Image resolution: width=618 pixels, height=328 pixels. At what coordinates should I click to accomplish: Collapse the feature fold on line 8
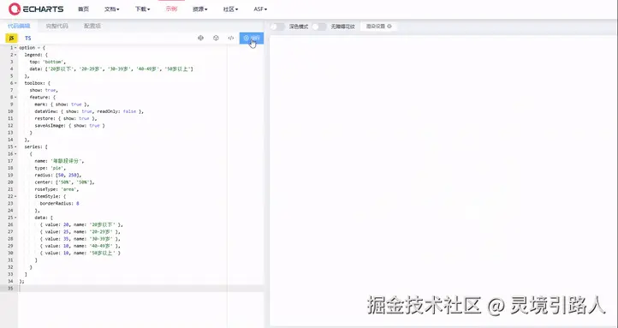click(15, 98)
